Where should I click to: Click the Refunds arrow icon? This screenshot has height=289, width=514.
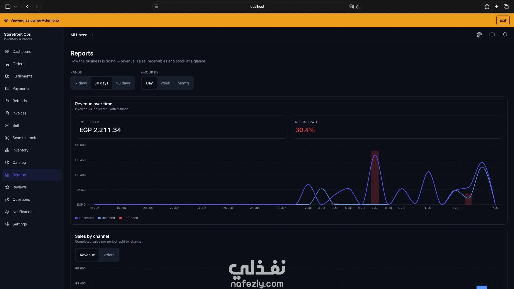(x=7, y=101)
